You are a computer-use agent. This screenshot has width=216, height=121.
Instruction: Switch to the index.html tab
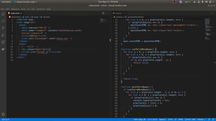(15, 13)
